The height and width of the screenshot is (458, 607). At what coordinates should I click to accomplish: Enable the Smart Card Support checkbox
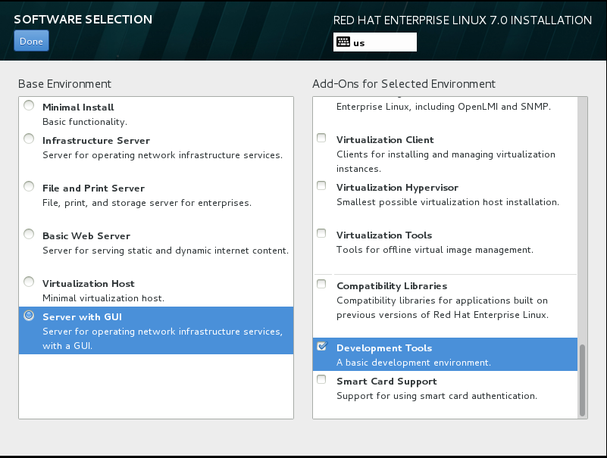click(321, 379)
